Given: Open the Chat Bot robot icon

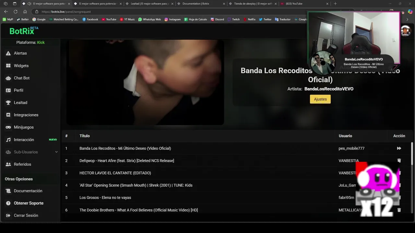Looking at the screenshot, I should coord(8,78).
